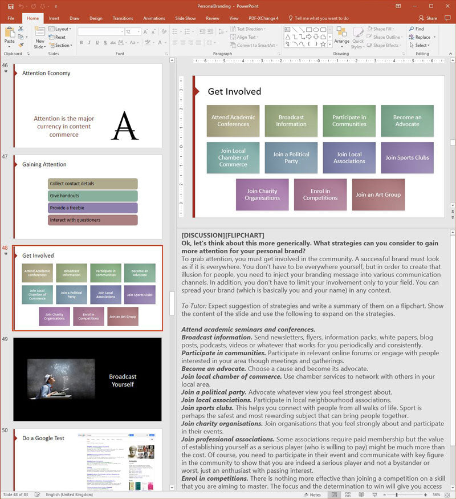Open the Layout dropdown

[60, 29]
